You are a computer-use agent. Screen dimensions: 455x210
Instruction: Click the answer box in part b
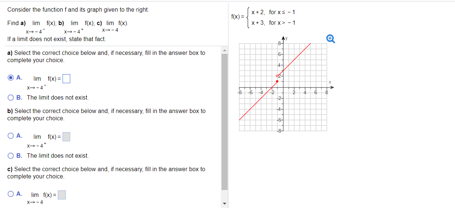(67, 136)
